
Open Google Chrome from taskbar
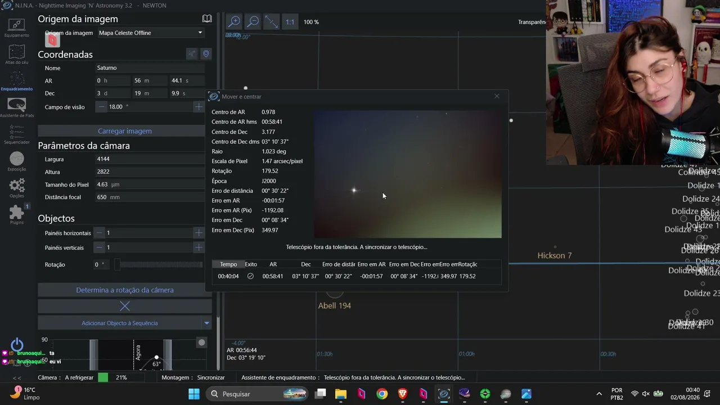382,394
